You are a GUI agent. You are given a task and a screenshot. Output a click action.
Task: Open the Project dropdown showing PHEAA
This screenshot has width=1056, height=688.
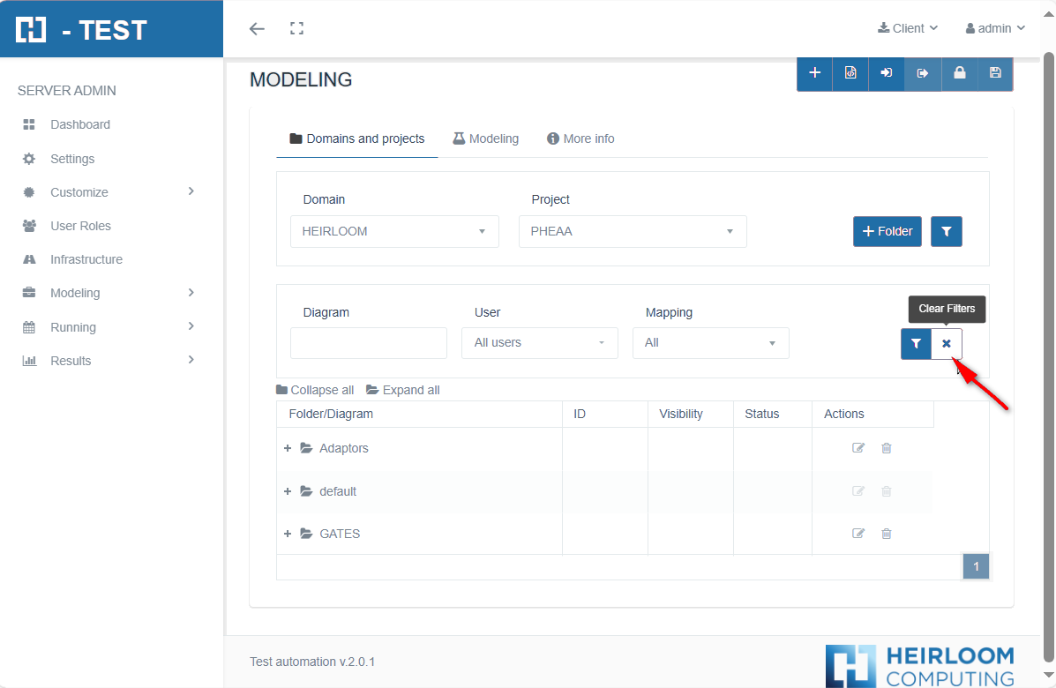pos(633,231)
